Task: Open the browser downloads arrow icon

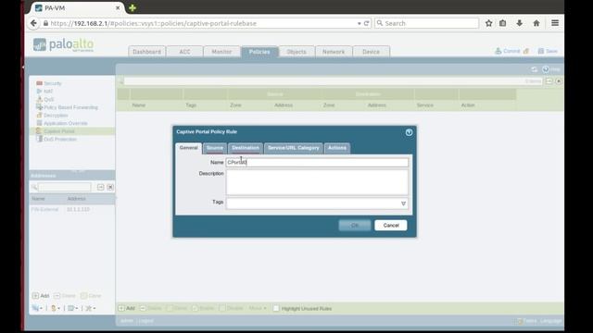Action: click(520, 23)
